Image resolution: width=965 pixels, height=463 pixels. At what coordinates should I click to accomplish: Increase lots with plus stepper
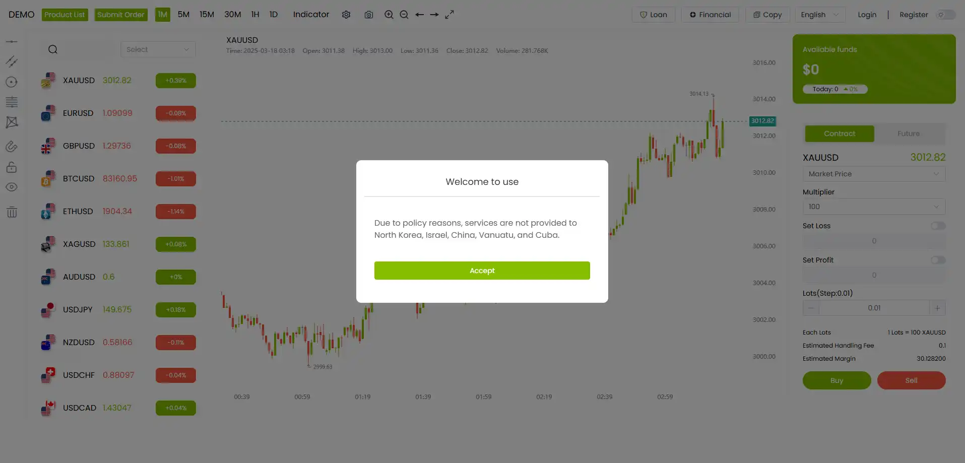[x=937, y=308]
